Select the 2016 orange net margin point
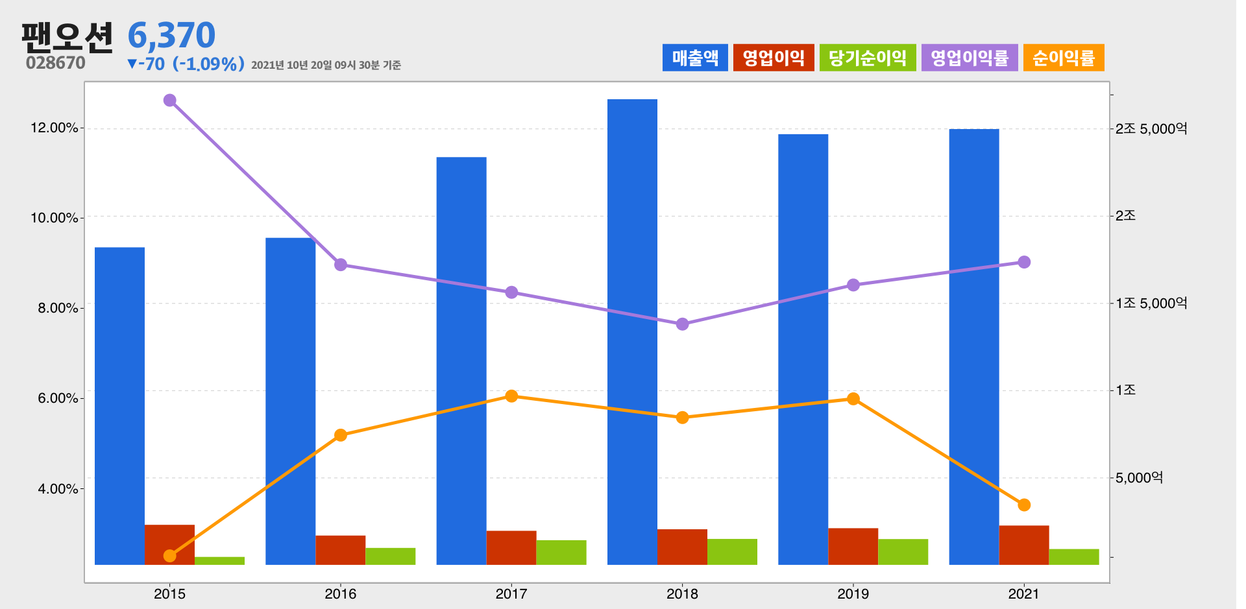This screenshot has height=609, width=1246. coord(341,435)
